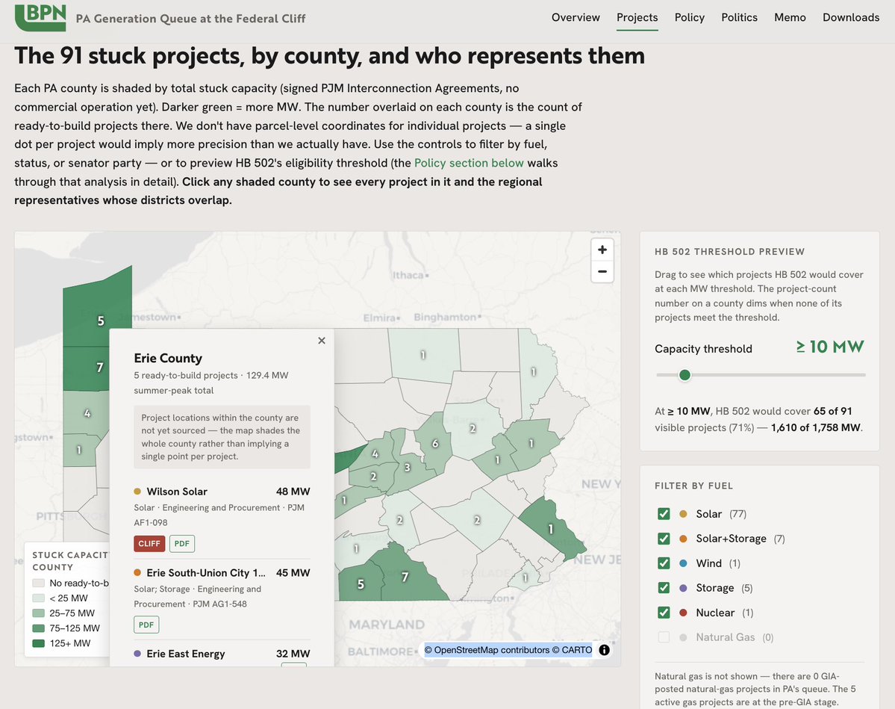Open the Downloads section

[x=850, y=18]
